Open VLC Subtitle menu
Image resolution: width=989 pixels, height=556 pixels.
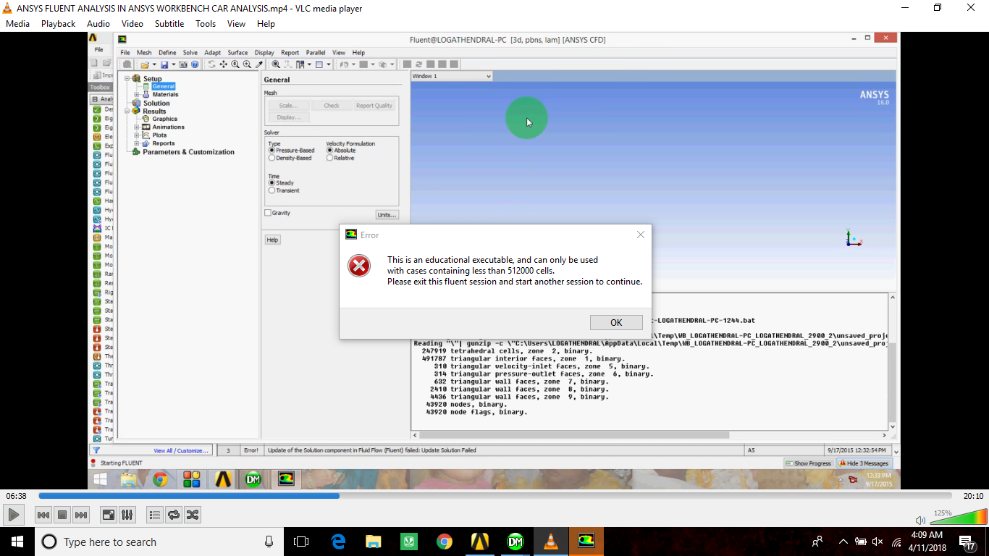click(x=169, y=24)
